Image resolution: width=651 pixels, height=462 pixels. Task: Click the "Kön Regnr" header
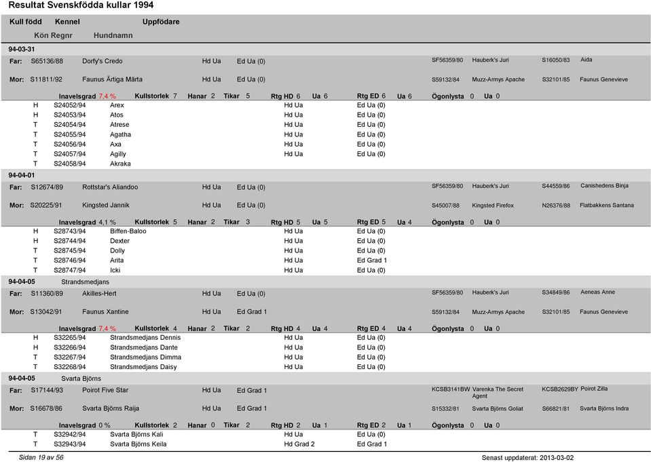coord(53,35)
